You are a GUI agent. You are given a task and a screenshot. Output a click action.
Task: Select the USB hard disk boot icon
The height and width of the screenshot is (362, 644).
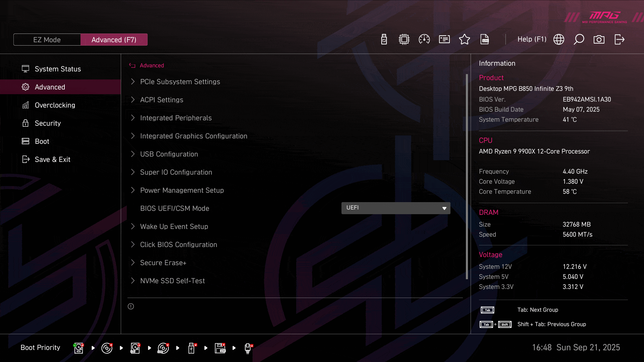tap(135, 348)
